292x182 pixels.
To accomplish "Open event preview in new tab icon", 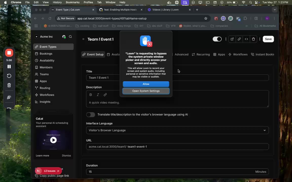I will point(232,39).
